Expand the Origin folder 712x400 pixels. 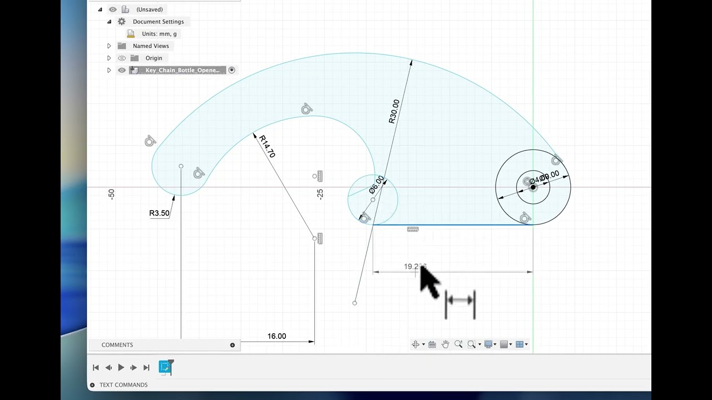coord(109,58)
